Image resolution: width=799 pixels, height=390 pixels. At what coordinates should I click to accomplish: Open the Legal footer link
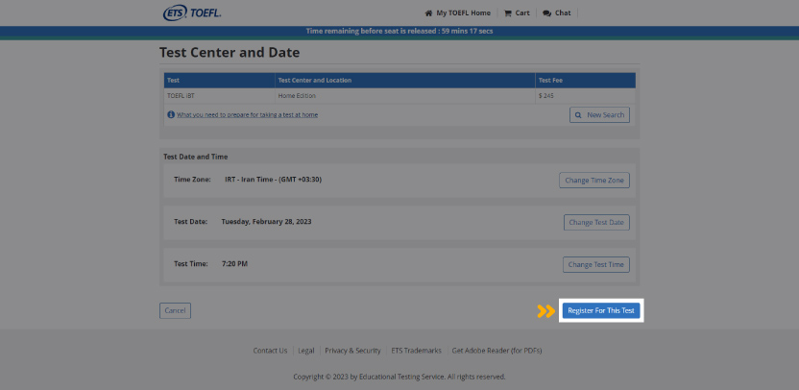(306, 351)
